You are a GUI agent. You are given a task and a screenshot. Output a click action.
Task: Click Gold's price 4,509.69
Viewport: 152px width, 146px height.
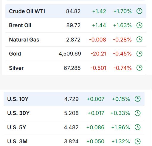point(70,54)
